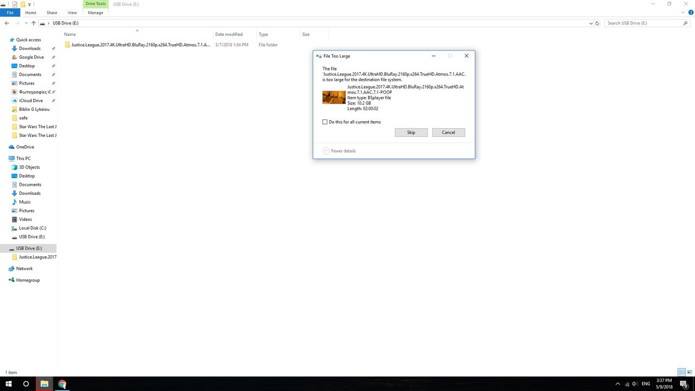Screen dimensions: 695x391
Task: Sort by Date modified column header
Action: [x=229, y=34]
